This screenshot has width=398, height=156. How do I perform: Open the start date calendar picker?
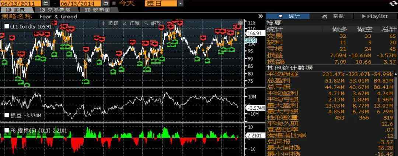point(45,3)
